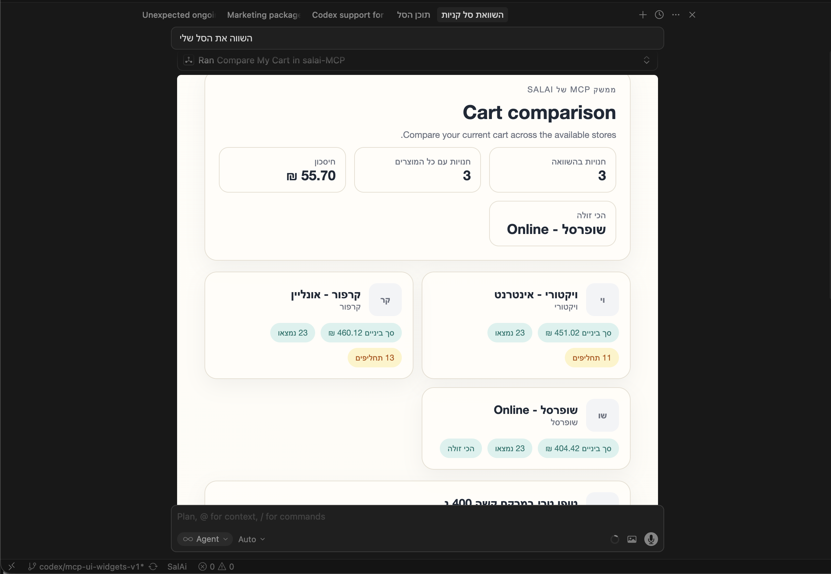Screen dimensions: 831x574
Task: Click the errors and warnings indicator
Action: click(216, 566)
